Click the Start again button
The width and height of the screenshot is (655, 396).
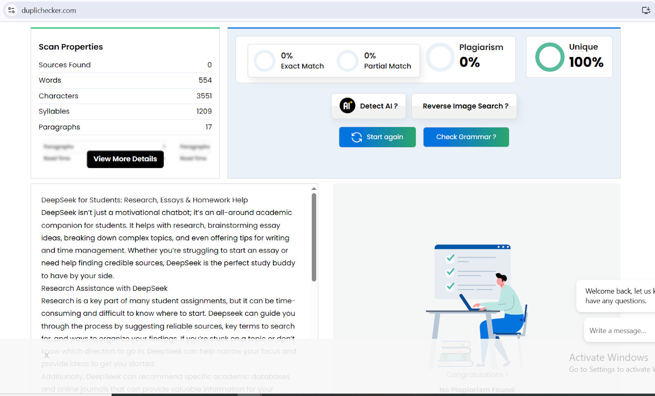pyautogui.click(x=377, y=137)
